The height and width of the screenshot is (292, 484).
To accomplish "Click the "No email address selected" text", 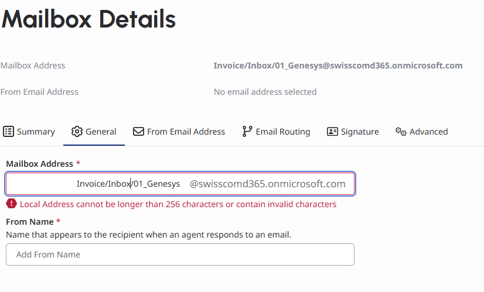I will (x=265, y=92).
